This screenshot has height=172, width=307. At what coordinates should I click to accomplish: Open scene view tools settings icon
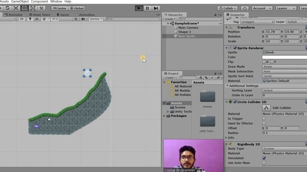tap(76, 19)
